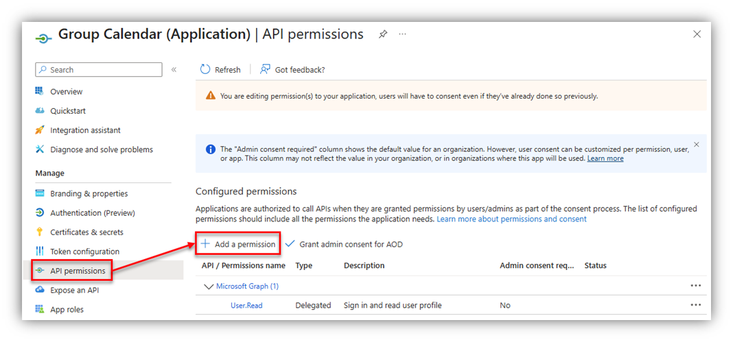This screenshot has height=342, width=733.
Task: Open Learn more about permissions and consent
Action: 511,219
